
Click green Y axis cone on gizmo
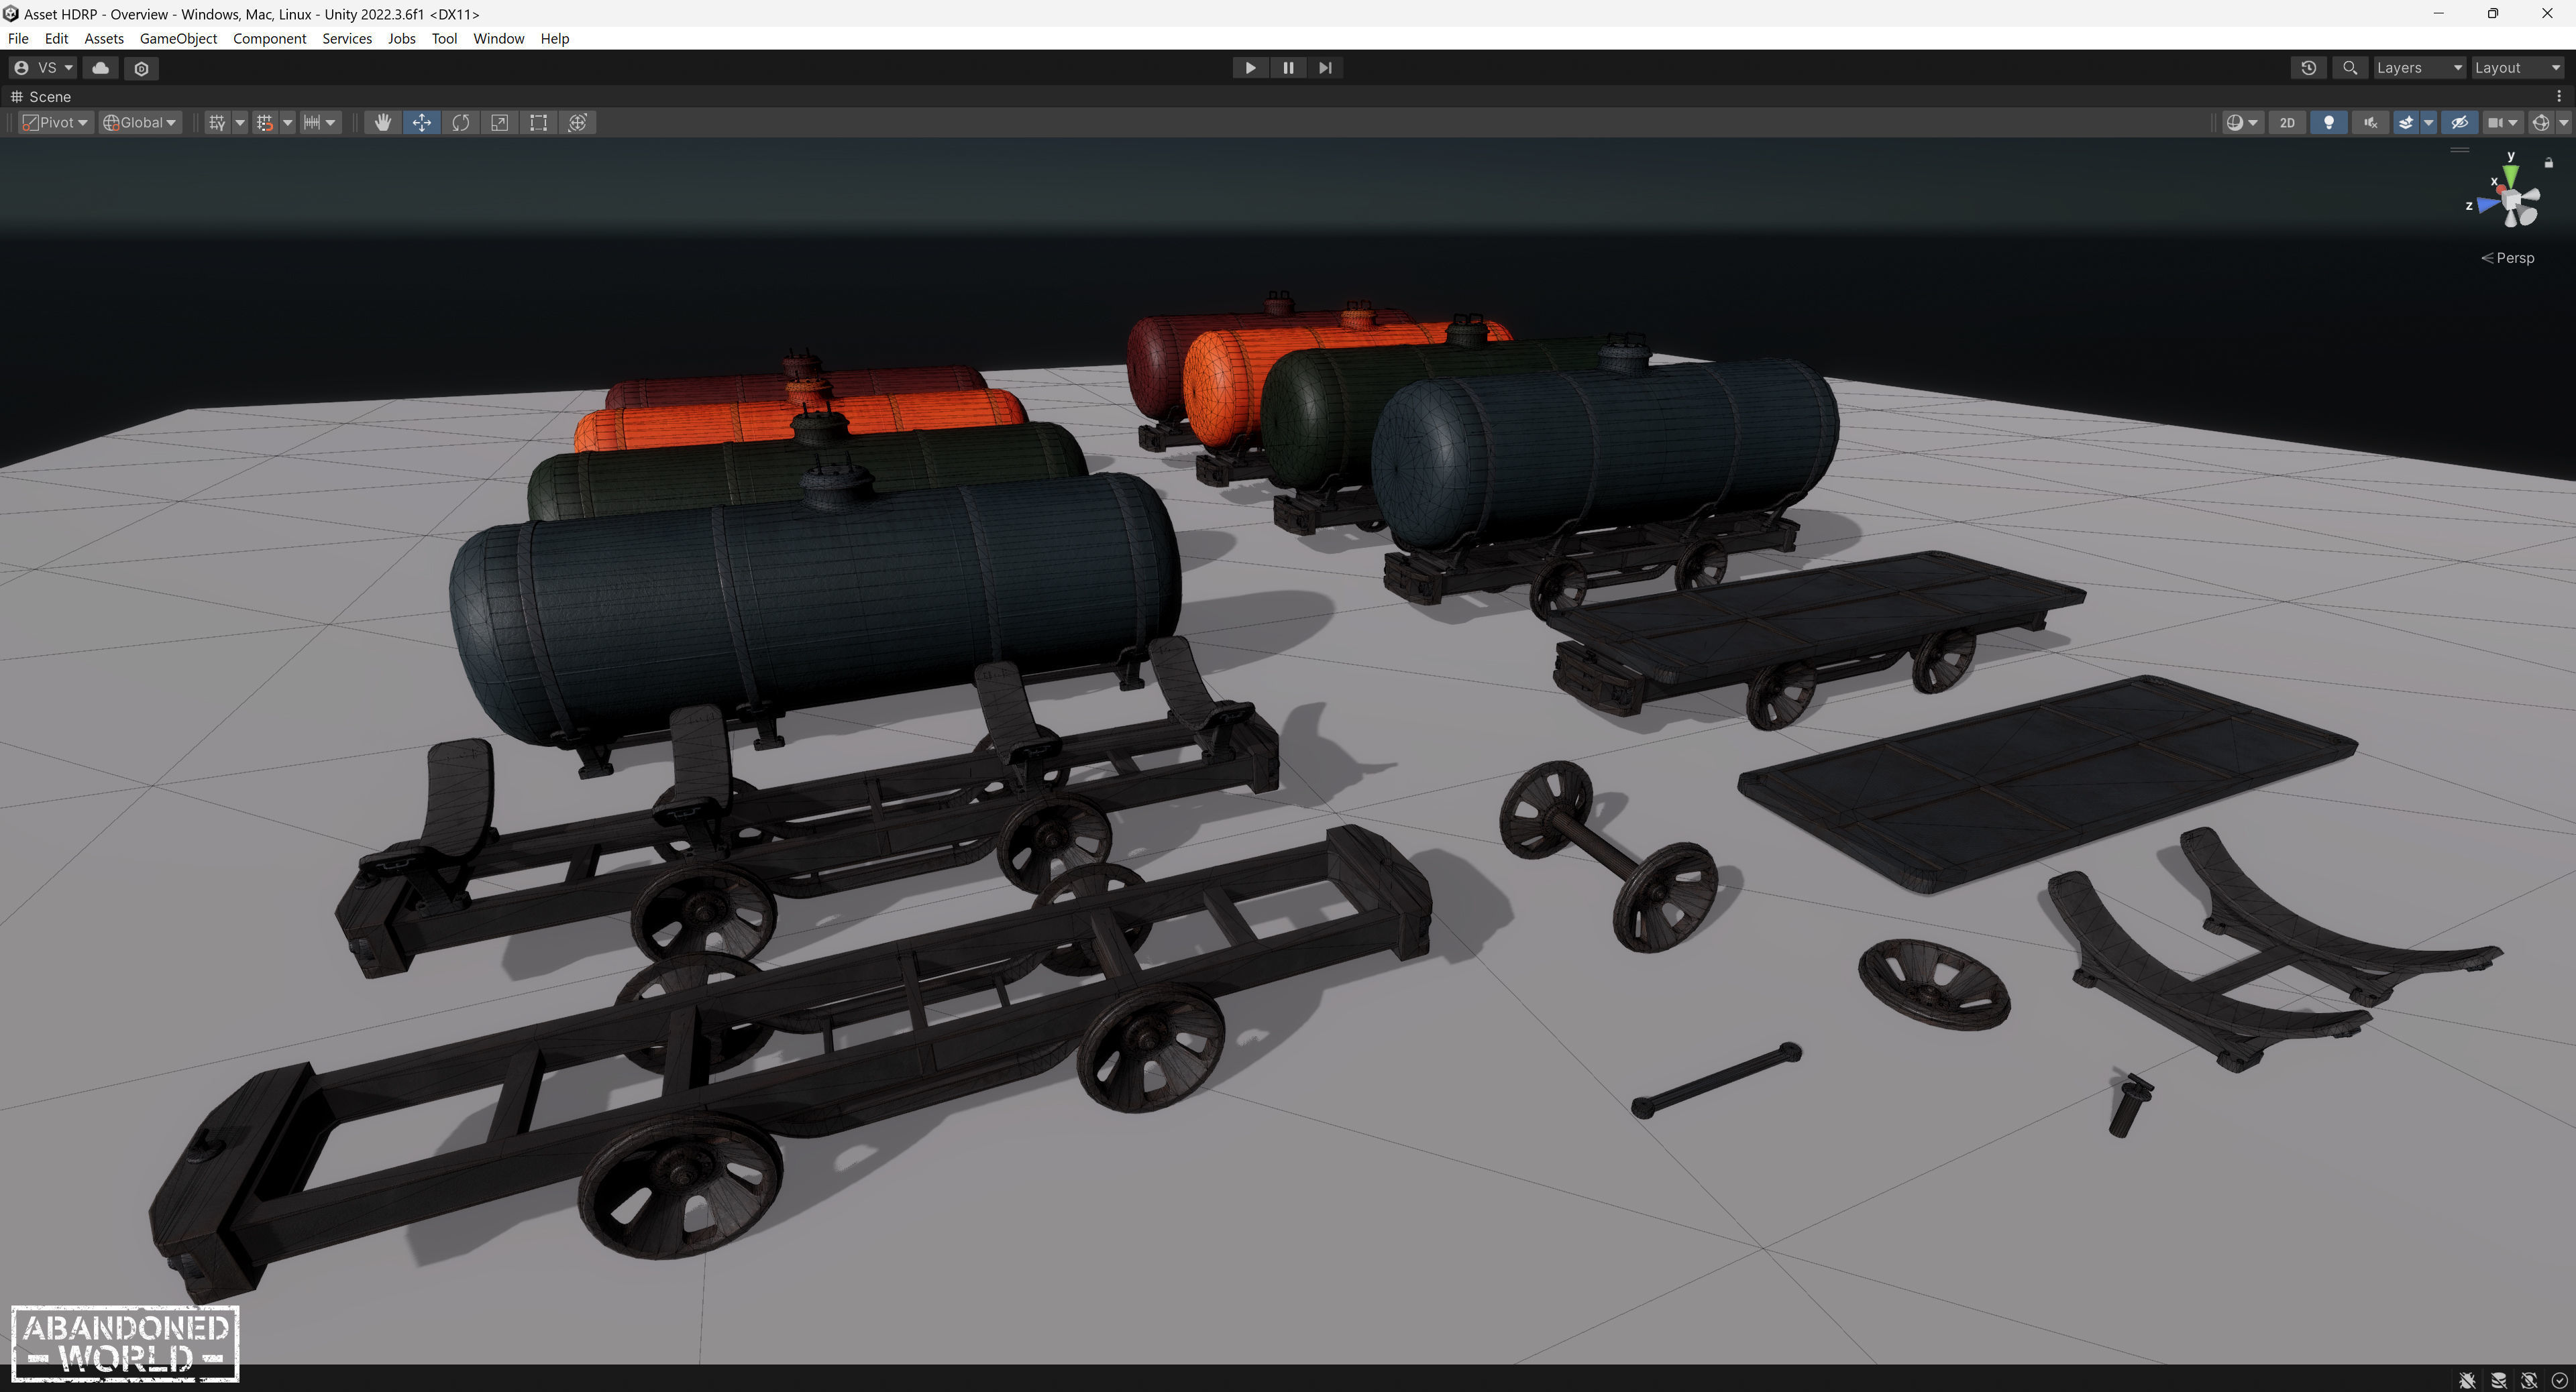click(2511, 175)
